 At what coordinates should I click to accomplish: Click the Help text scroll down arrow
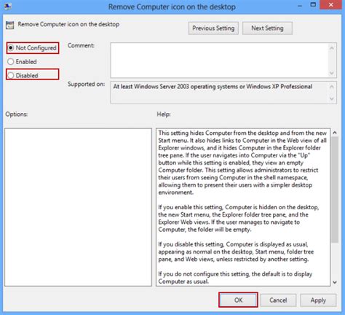tap(335, 282)
